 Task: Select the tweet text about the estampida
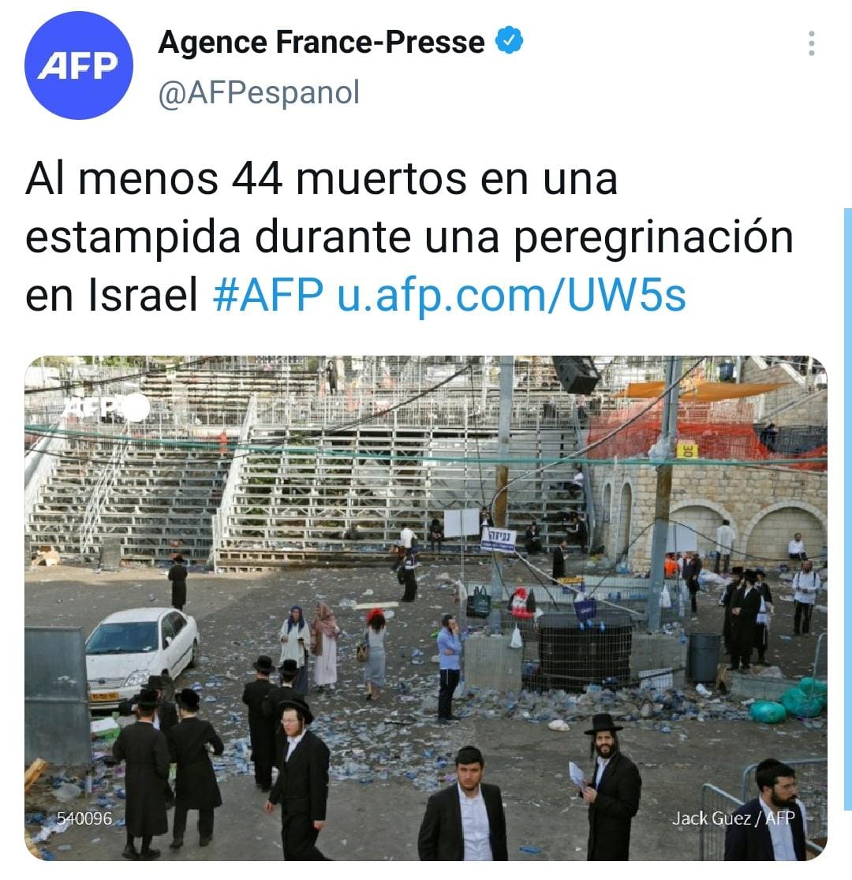pyautogui.click(x=409, y=237)
